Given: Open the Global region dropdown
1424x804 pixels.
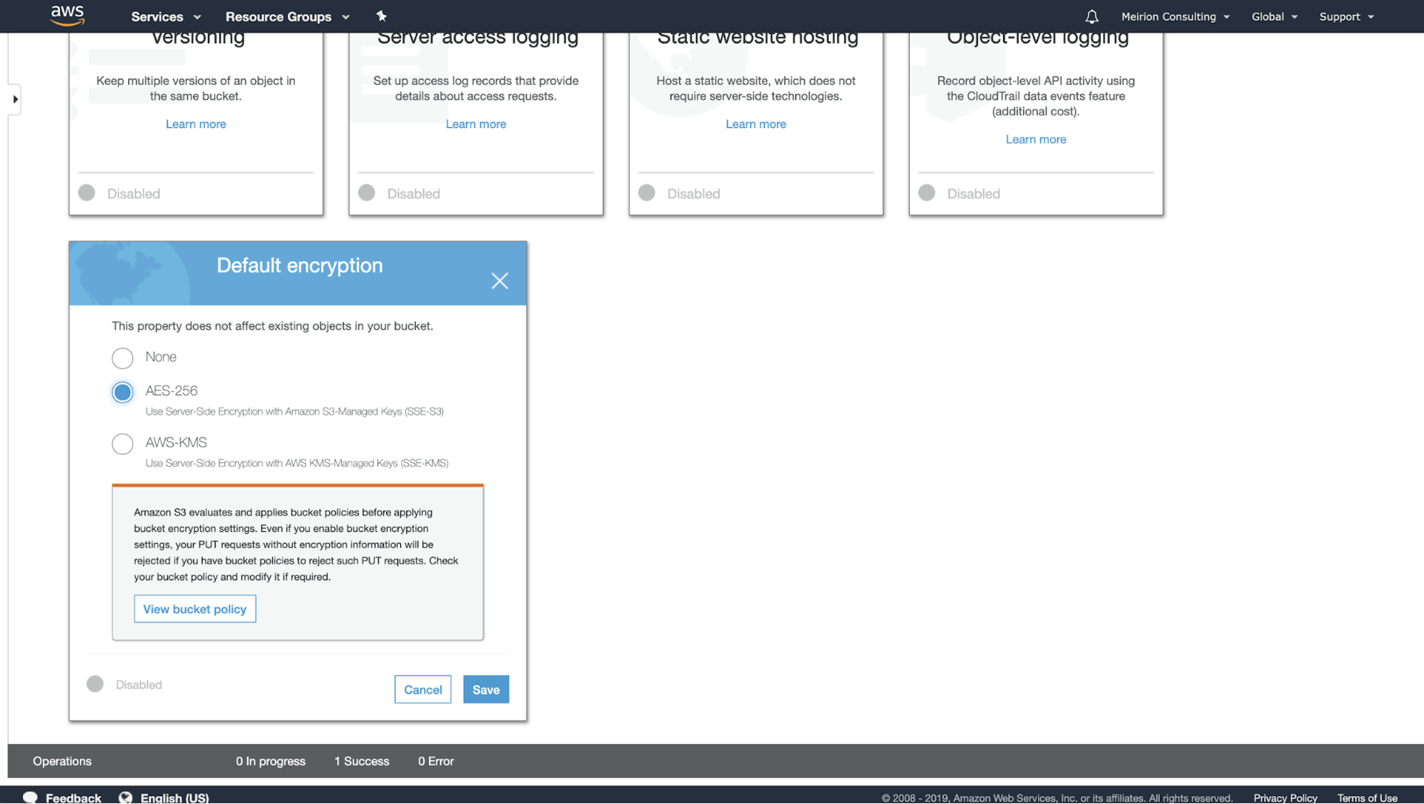Looking at the screenshot, I should pos(1274,17).
